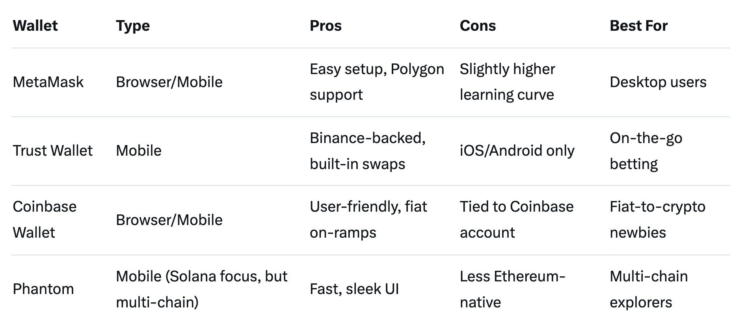Image resolution: width=733 pixels, height=335 pixels.
Task: Click the Cons column header
Action: click(x=478, y=26)
